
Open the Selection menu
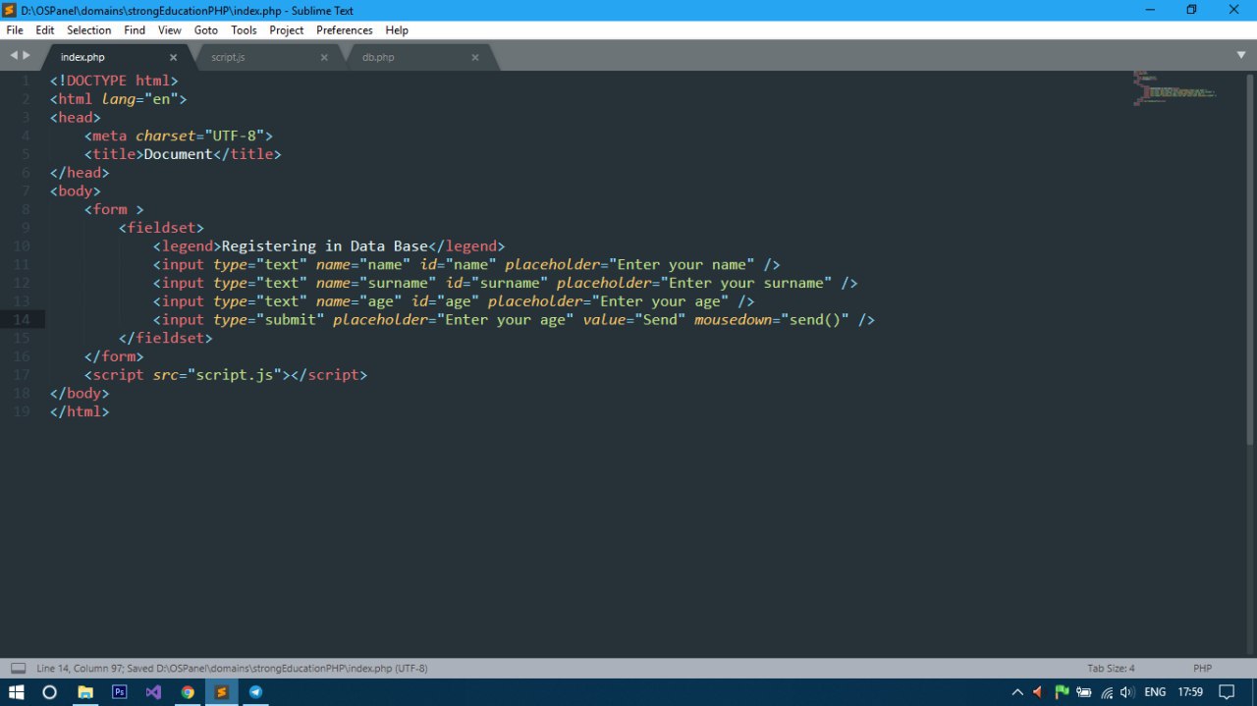coord(89,30)
